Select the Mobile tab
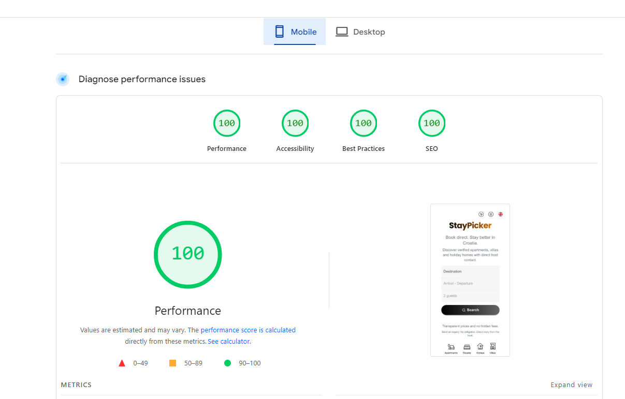The width and height of the screenshot is (625, 399). tap(302, 32)
